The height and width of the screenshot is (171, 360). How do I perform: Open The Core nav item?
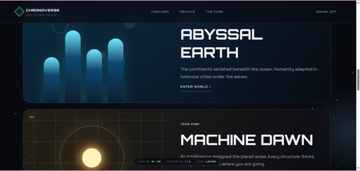[214, 12]
